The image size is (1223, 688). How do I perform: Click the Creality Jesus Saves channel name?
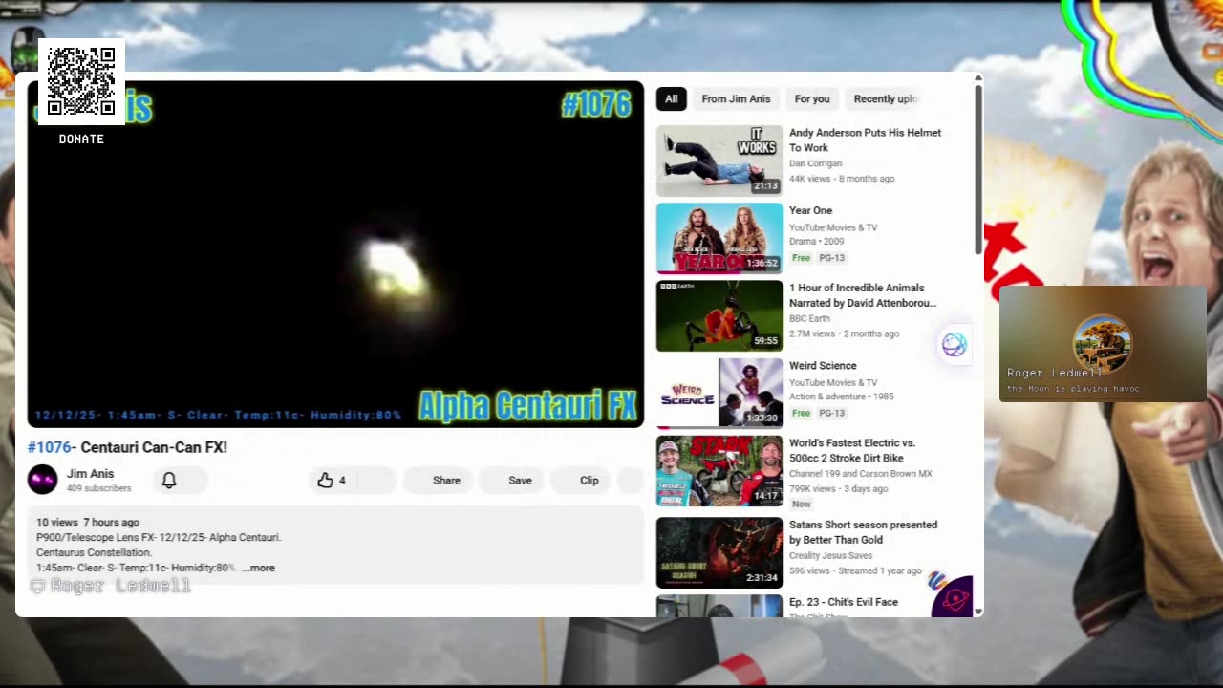[x=830, y=555]
